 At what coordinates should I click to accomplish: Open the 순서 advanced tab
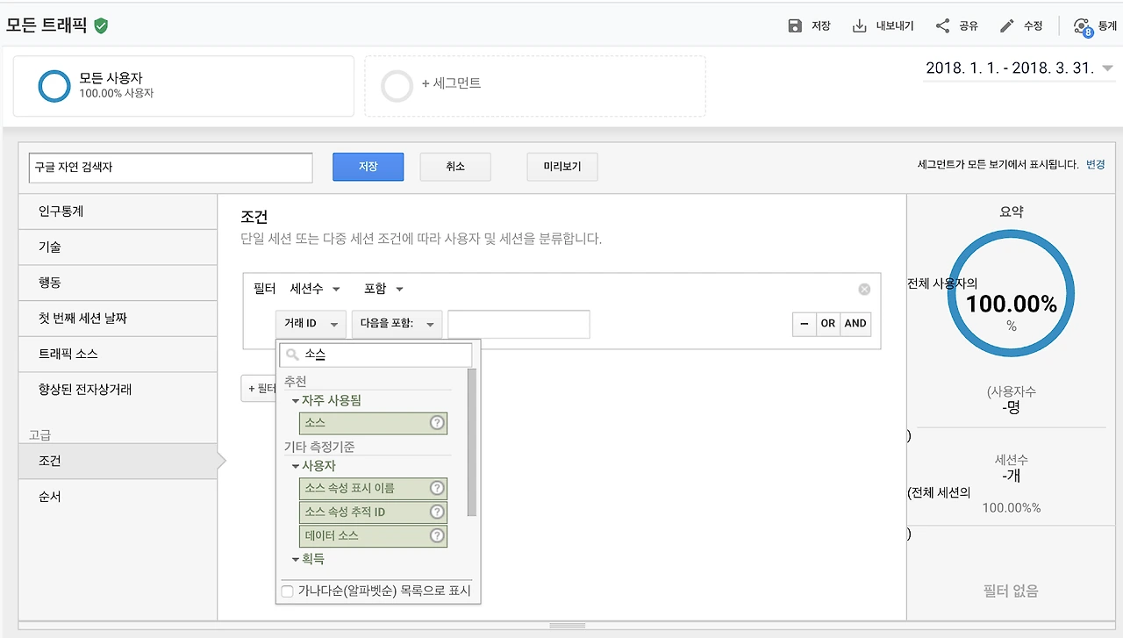tap(118, 497)
